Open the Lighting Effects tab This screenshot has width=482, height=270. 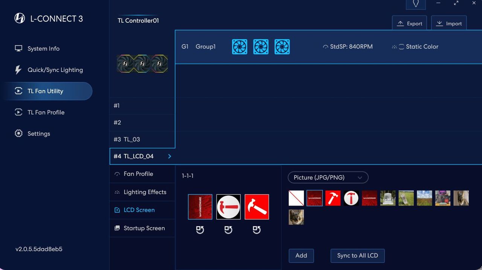click(x=142, y=192)
